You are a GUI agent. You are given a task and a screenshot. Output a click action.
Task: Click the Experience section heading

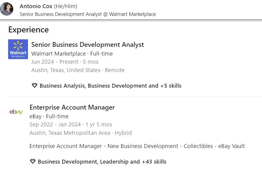29,30
